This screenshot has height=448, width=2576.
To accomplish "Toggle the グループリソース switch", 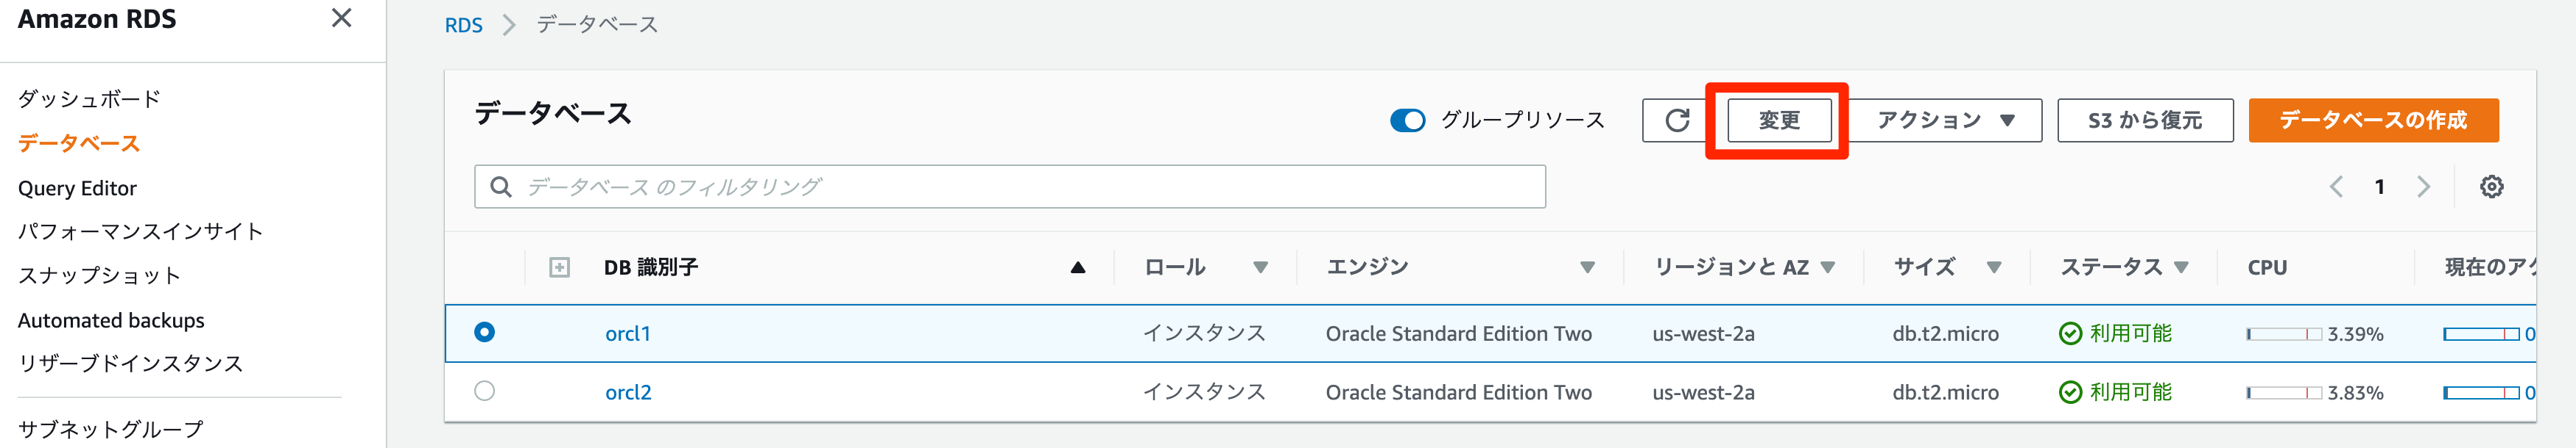I will 1407,120.
